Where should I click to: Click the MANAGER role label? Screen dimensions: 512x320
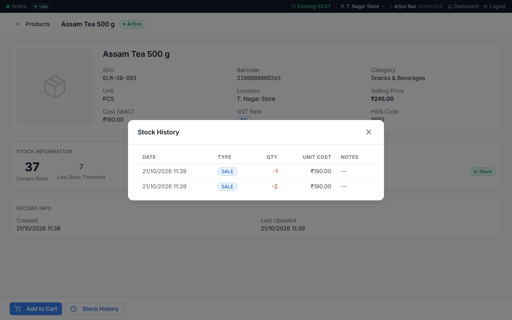pos(430,6)
